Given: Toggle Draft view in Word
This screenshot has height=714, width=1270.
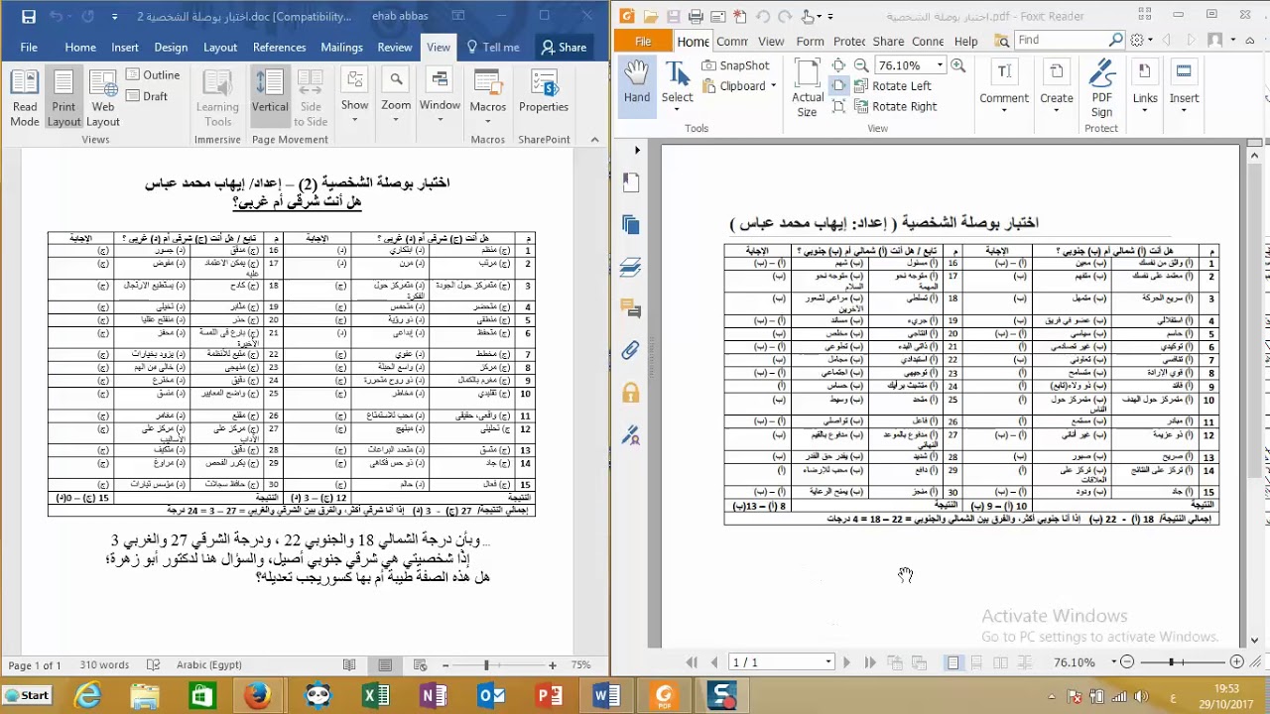Looking at the screenshot, I should (x=147, y=96).
